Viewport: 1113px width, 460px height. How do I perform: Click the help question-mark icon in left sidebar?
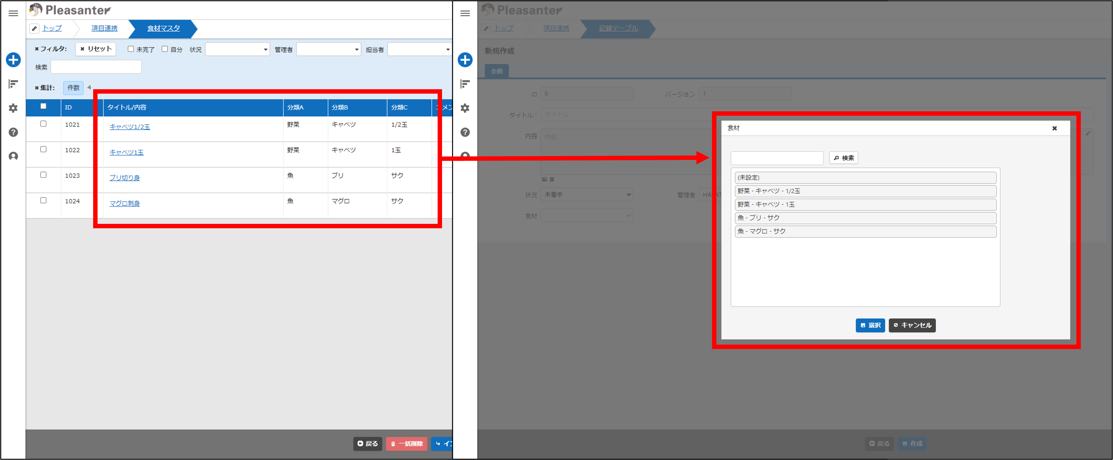point(13,132)
